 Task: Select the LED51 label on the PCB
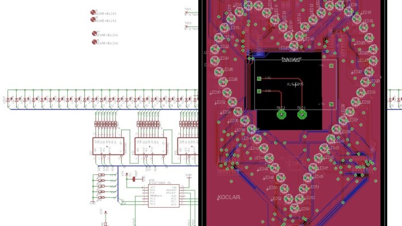pyautogui.click(x=314, y=187)
